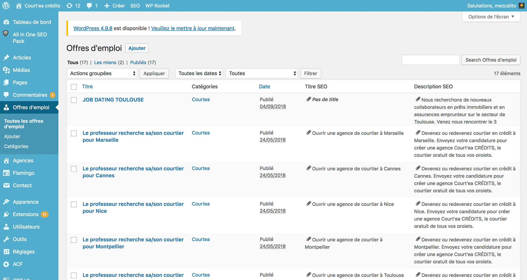Click the Flamingo icon in sidebar
The height and width of the screenshot is (280, 527).
[x=6, y=173]
